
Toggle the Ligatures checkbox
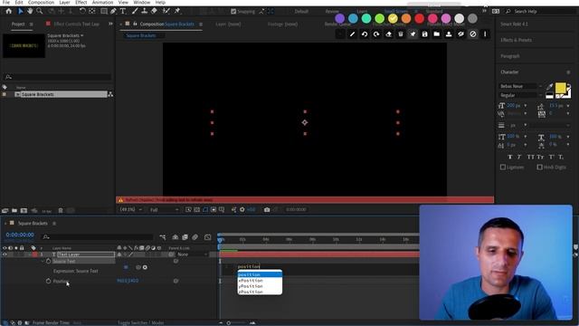pos(503,167)
